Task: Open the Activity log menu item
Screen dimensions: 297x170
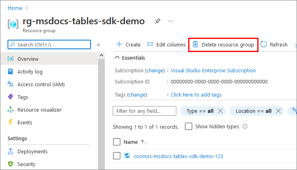Action: click(x=30, y=72)
